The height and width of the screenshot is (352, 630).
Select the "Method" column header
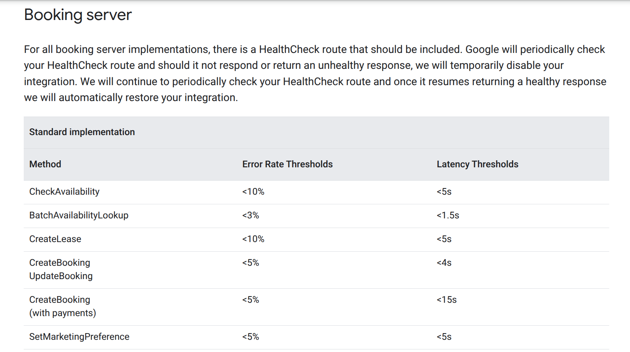45,164
